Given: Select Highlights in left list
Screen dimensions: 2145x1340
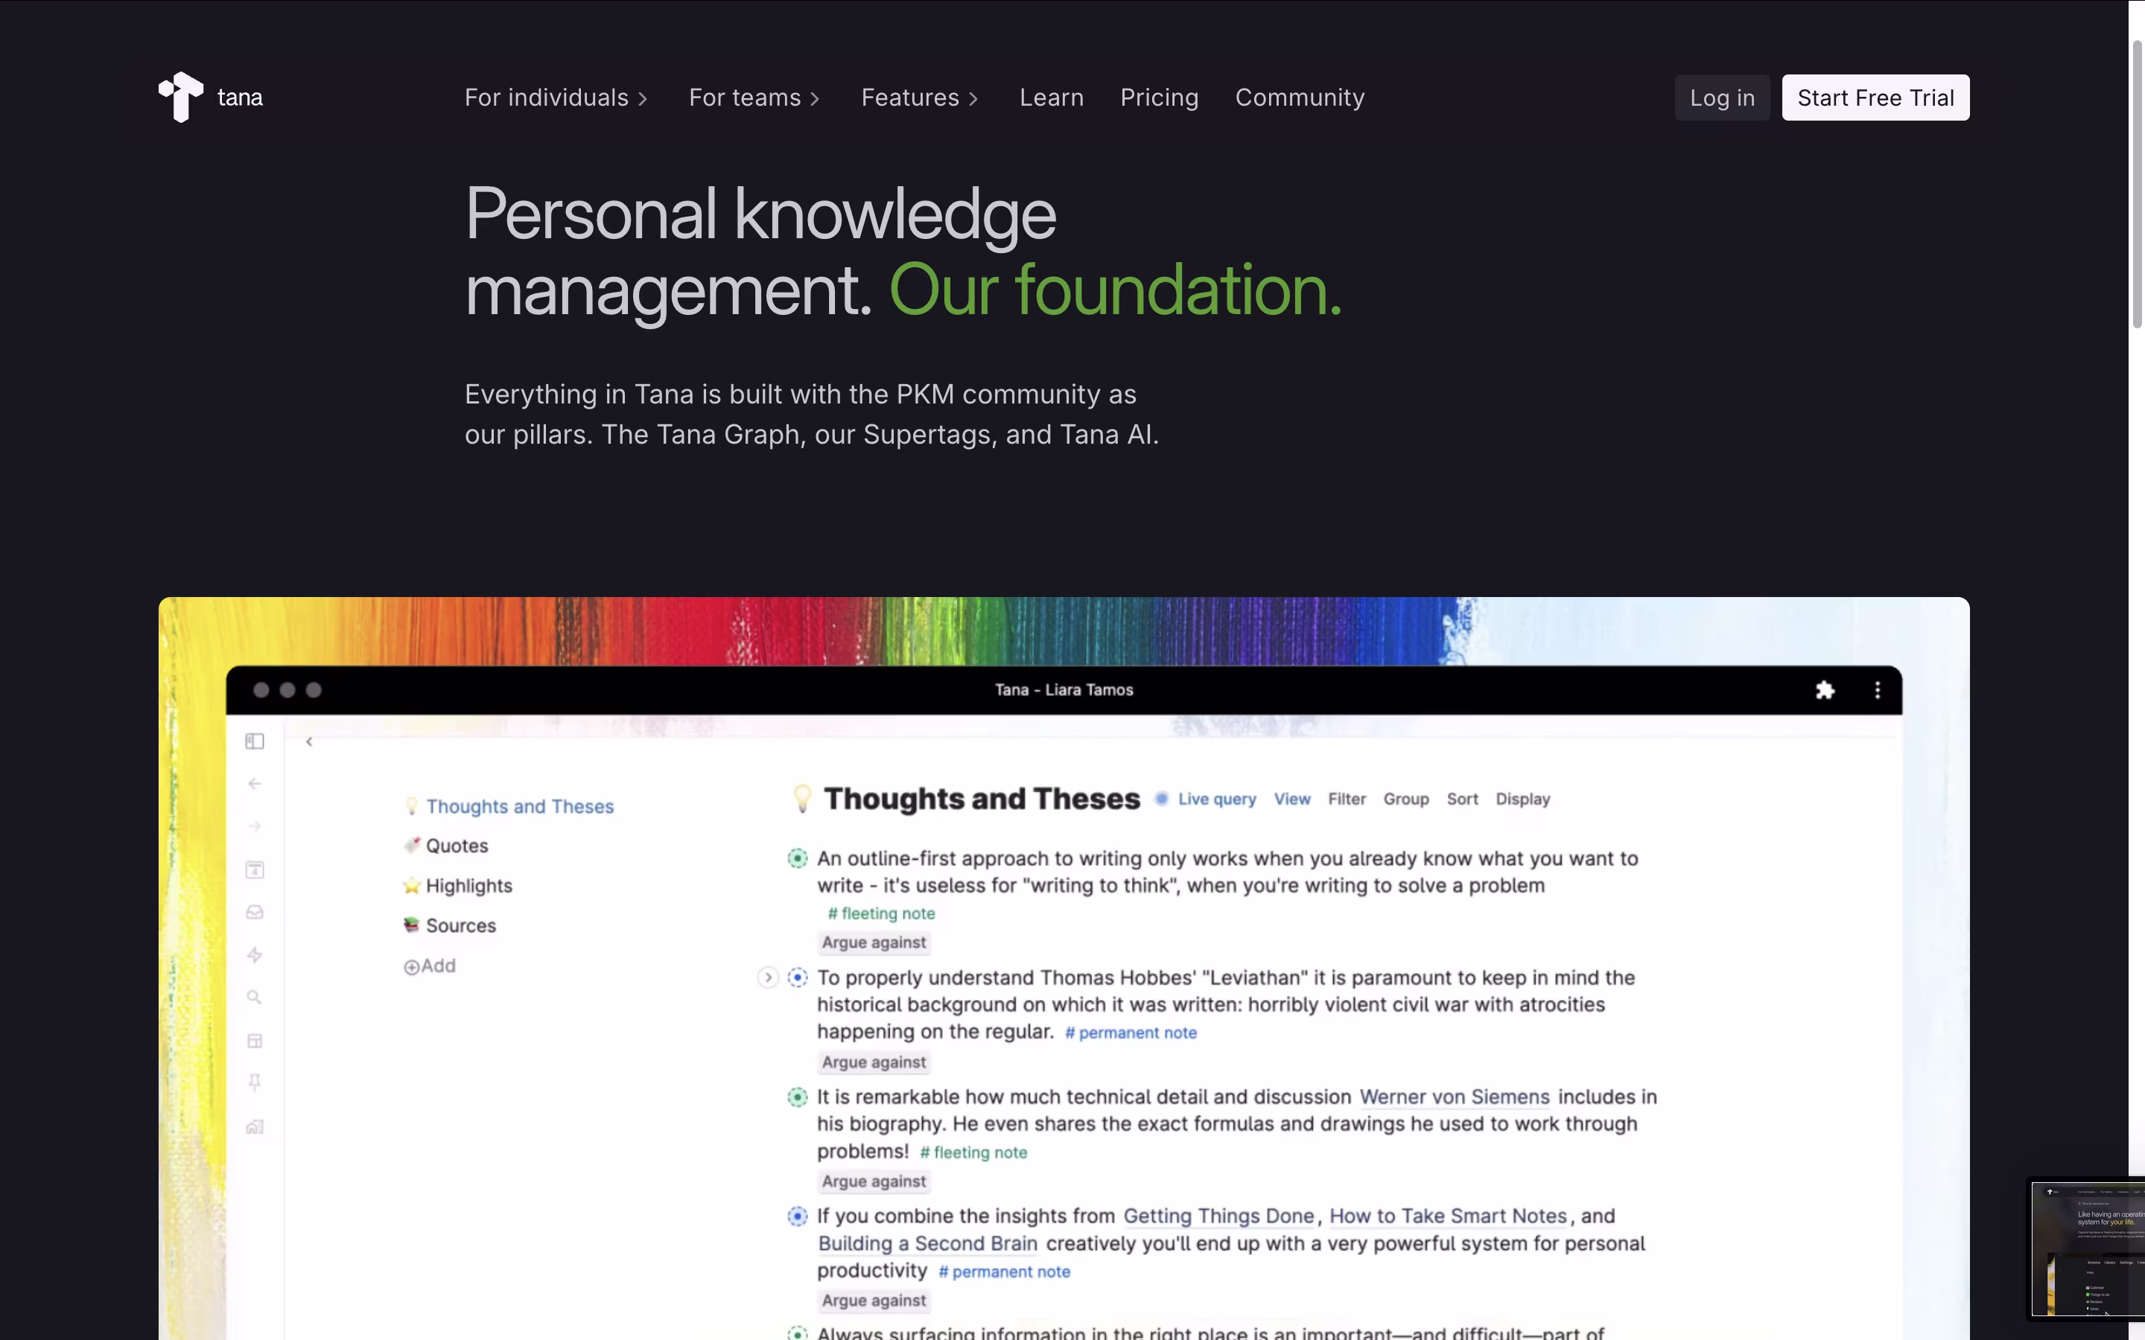Looking at the screenshot, I should [469, 885].
